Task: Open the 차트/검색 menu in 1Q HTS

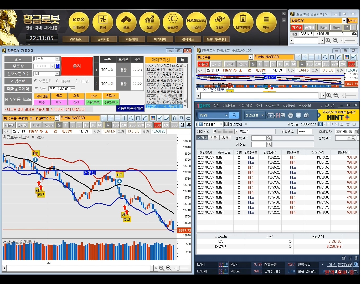Action: tap(272, 105)
